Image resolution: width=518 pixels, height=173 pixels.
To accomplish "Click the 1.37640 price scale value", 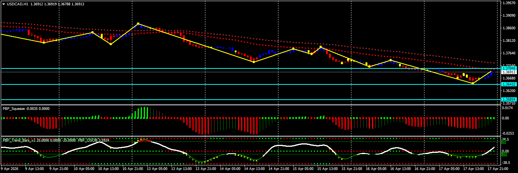I will point(509,53).
